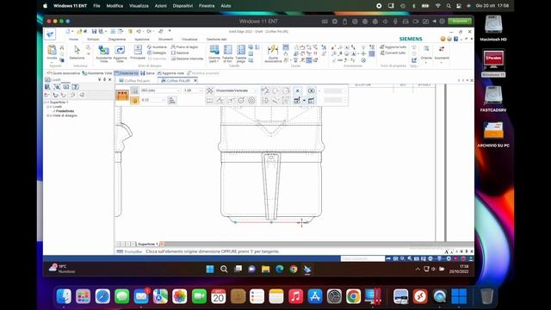The height and width of the screenshot is (310, 551).
Task: Click Assistente Viste in the recent commands bar
Action: coord(97,73)
